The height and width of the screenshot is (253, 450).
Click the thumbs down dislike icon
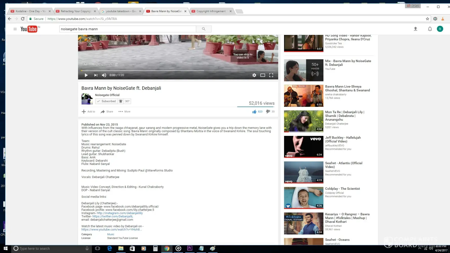click(x=268, y=112)
